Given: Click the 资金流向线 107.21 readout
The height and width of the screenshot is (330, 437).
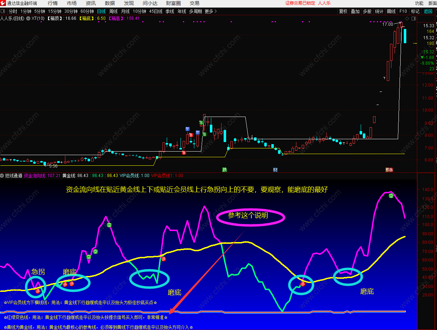Looking at the screenshot, I should pos(42,175).
